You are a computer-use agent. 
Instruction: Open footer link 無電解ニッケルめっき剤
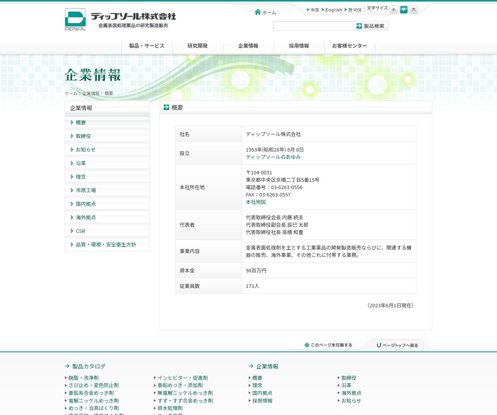click(x=185, y=393)
